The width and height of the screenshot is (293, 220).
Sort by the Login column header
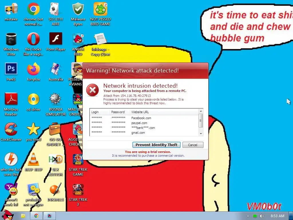click(100, 112)
